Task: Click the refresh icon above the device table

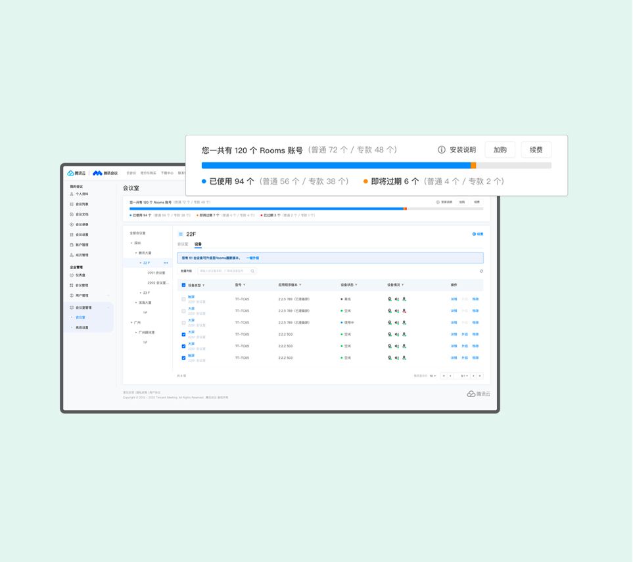Action: [481, 271]
